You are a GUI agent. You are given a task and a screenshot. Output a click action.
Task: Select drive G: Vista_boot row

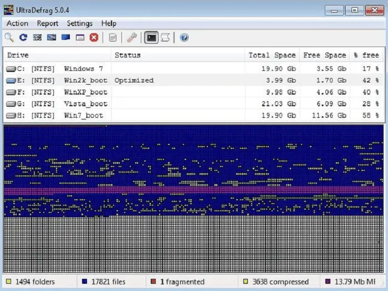point(194,104)
